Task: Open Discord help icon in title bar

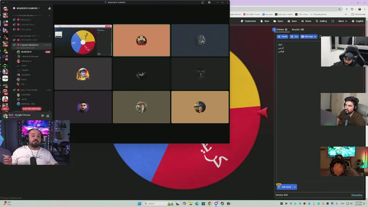Action: click(209, 2)
